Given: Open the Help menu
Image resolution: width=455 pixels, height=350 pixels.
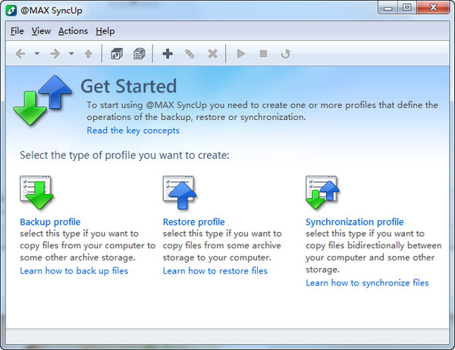Looking at the screenshot, I should [105, 31].
